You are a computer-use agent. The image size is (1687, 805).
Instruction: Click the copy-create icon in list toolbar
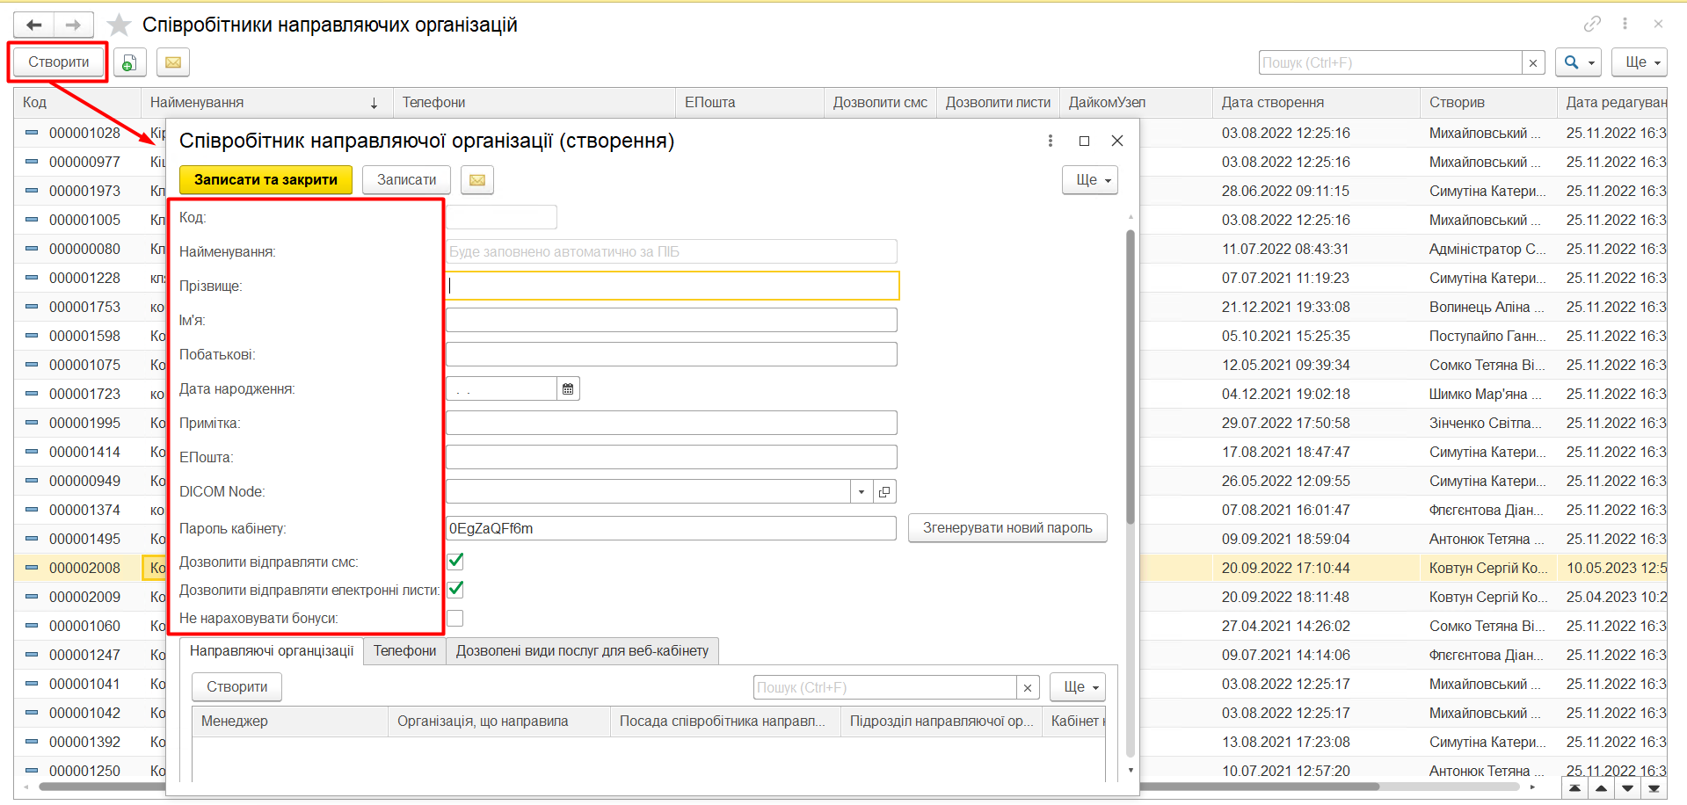coord(129,62)
